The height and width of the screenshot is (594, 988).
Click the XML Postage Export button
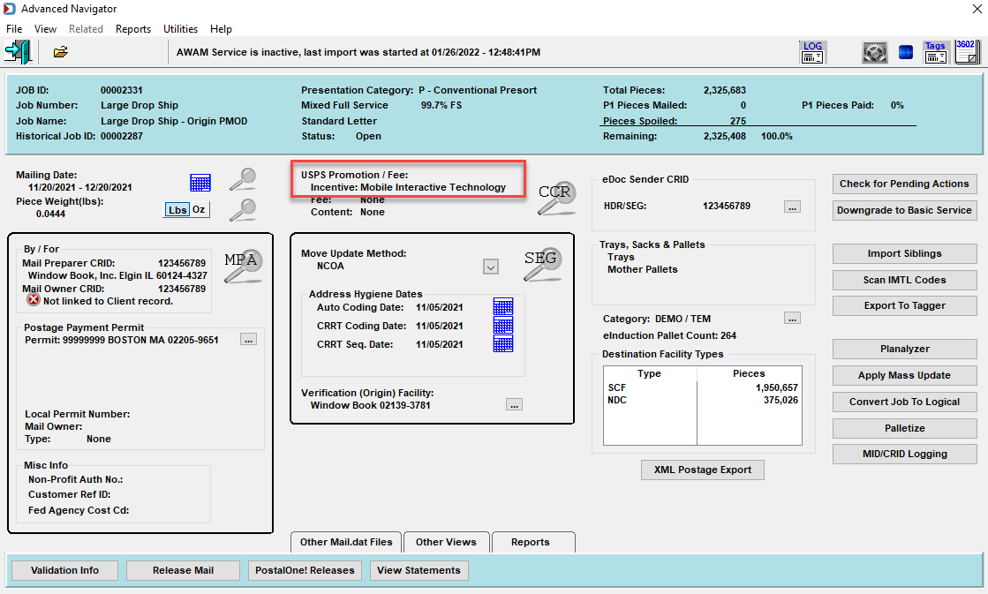(703, 470)
